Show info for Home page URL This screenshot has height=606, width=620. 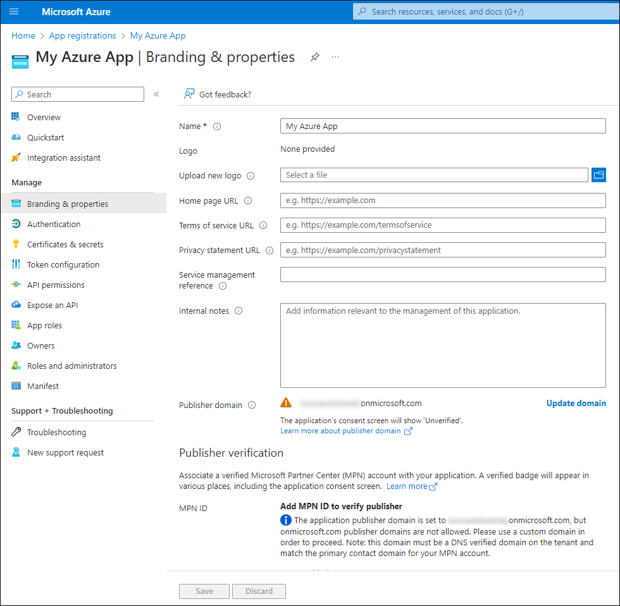tap(248, 201)
